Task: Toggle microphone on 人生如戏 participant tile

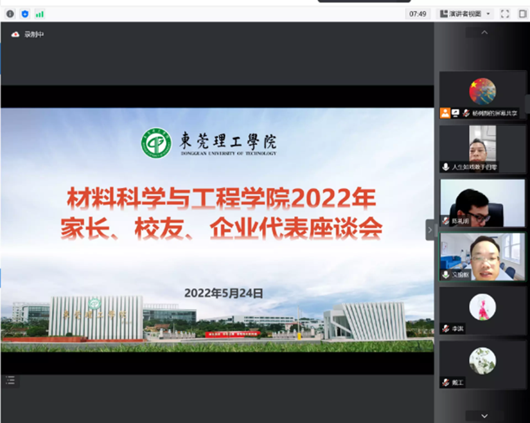Action: tap(445, 166)
